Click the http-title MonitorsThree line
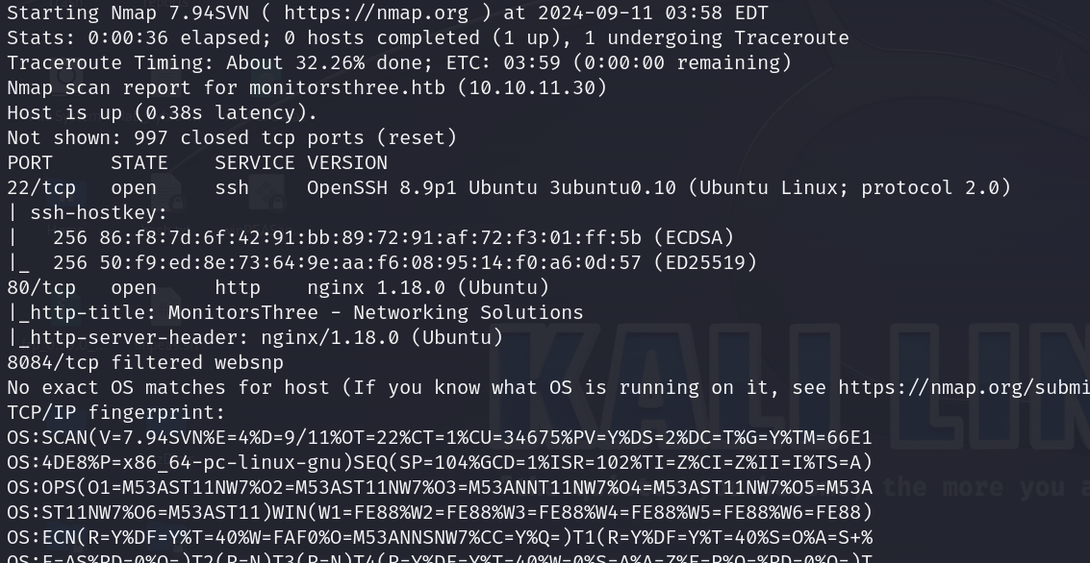This screenshot has width=1090, height=563. [295, 313]
